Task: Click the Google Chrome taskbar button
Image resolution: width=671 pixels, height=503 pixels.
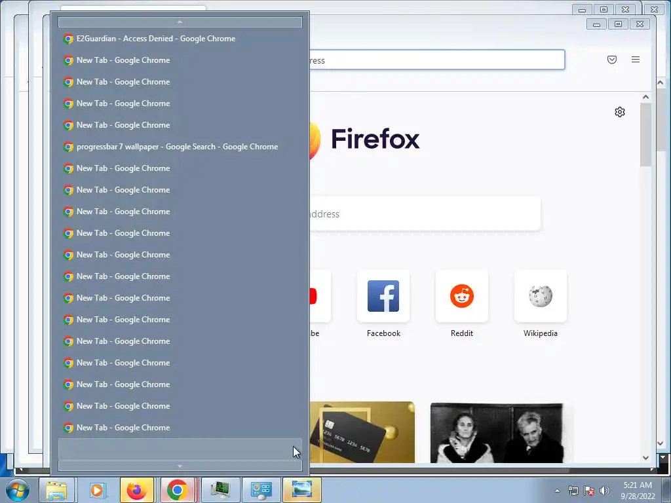Action: 177,490
